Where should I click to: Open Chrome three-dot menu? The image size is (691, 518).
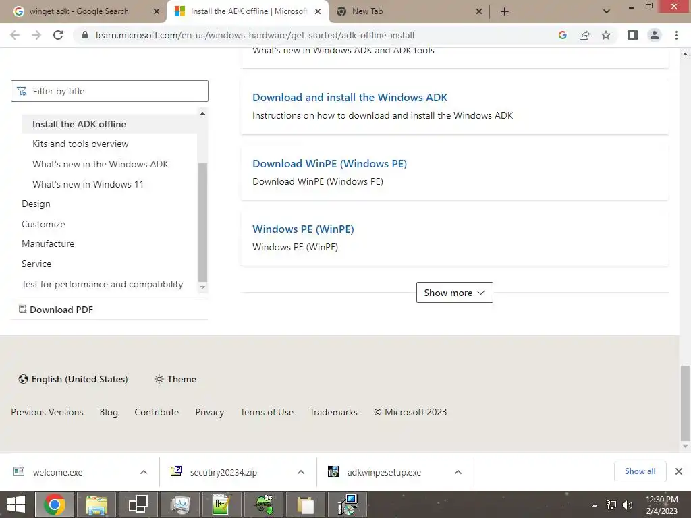(x=676, y=35)
